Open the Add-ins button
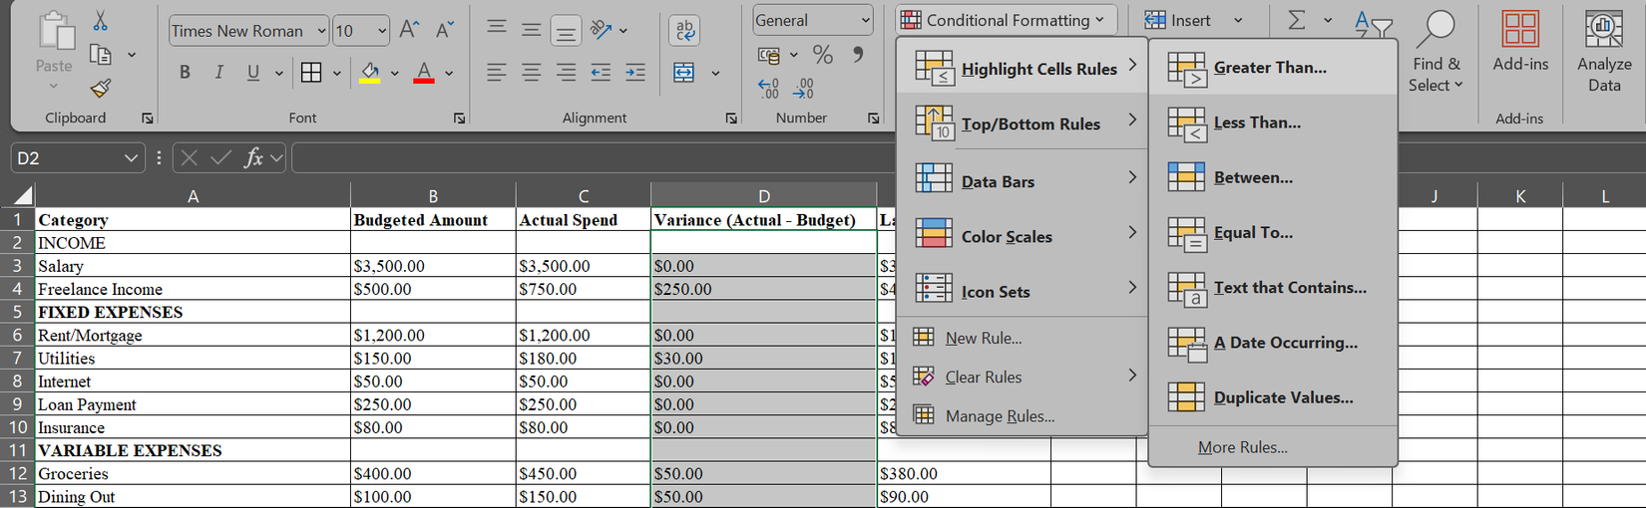 click(1520, 42)
